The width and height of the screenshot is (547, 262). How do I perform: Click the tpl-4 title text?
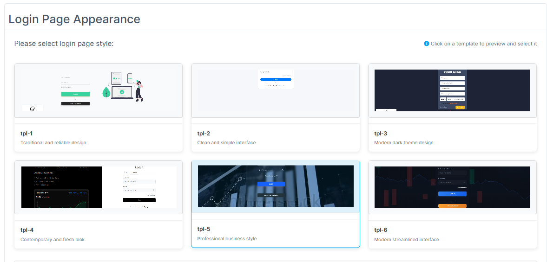pos(27,230)
